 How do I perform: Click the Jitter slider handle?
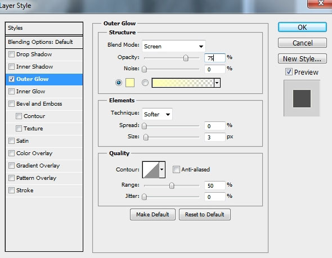pos(144,197)
